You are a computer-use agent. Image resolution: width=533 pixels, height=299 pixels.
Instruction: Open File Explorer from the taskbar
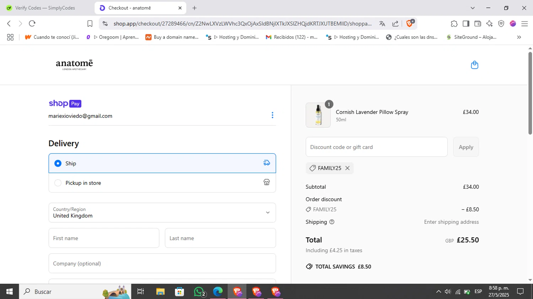160,292
